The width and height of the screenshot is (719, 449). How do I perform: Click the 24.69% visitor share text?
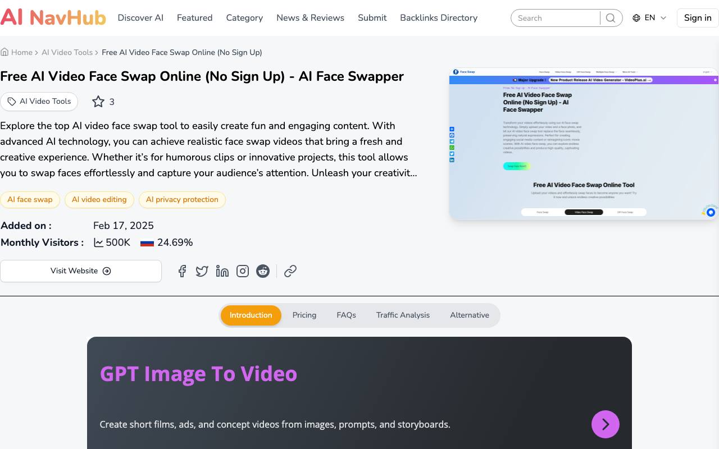[175, 243]
